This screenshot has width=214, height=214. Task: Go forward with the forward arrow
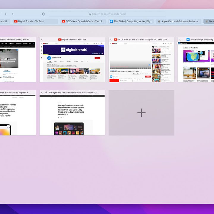12,14
